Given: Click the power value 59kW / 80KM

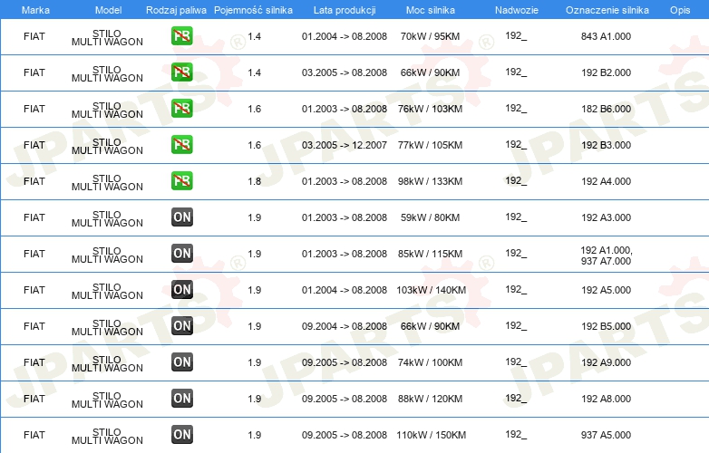Looking at the screenshot, I should coord(430,217).
